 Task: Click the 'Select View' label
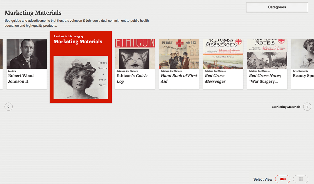point(263,179)
